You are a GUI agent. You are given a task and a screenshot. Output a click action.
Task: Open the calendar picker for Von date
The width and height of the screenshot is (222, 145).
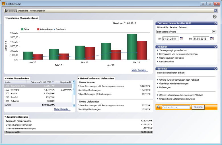tap(181, 39)
